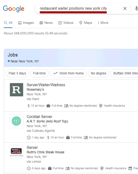138x174 pixels.
Task: Filter jobs by Past 3 days
Action: pyautogui.click(x=17, y=73)
